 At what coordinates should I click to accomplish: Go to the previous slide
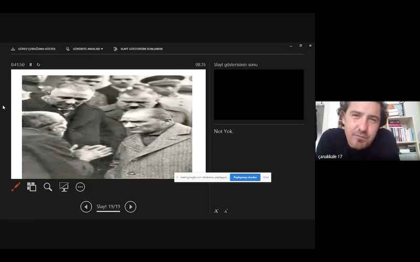tap(86, 207)
